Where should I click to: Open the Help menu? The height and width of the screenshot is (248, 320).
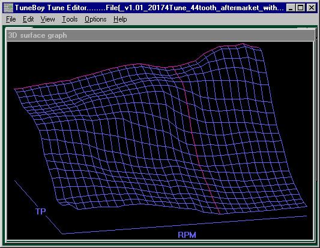pyautogui.click(x=120, y=19)
